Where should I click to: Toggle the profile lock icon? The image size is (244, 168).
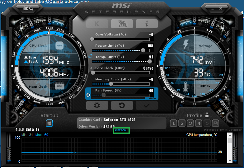point(207,115)
